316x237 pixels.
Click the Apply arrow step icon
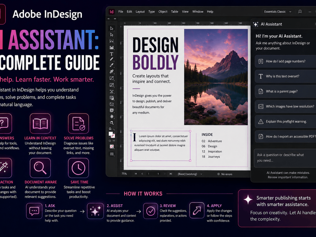coord(197,211)
